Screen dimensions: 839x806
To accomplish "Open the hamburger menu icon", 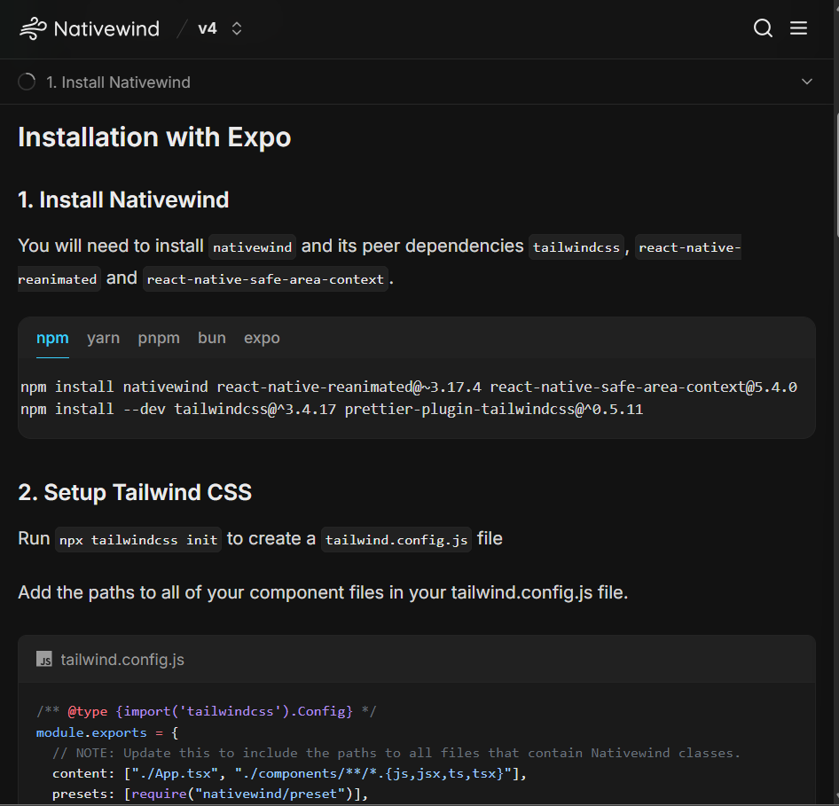I will click(x=798, y=27).
